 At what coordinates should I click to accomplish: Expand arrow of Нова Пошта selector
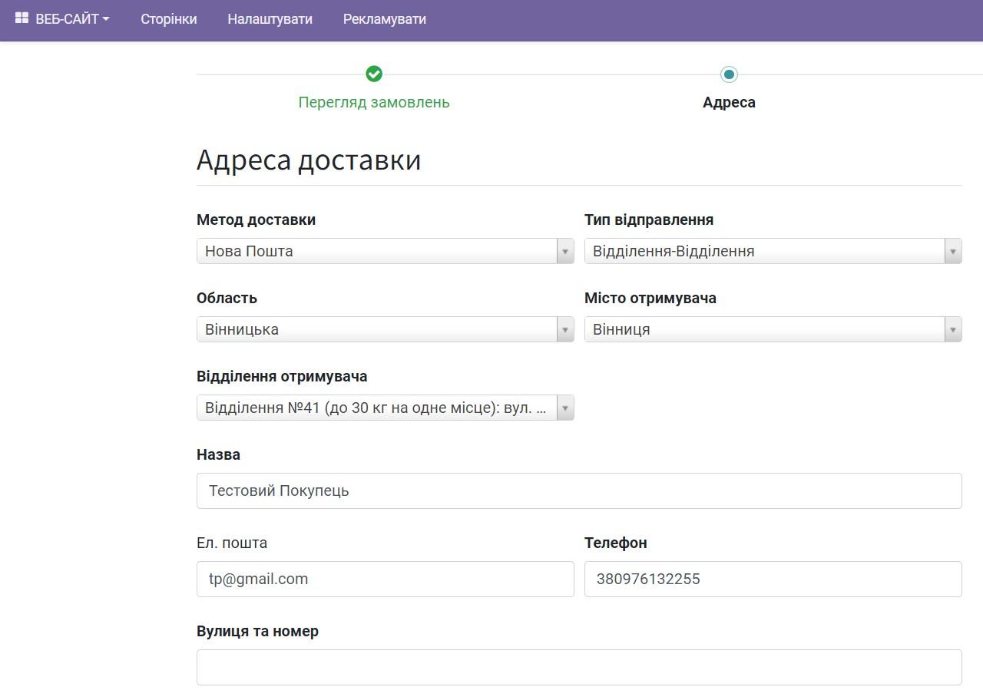coord(565,251)
